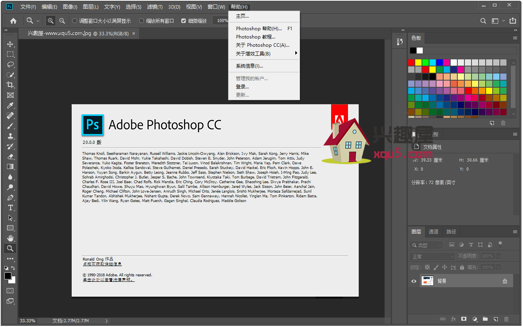Select the Pen tool
The height and width of the screenshot is (327, 523).
[10, 197]
